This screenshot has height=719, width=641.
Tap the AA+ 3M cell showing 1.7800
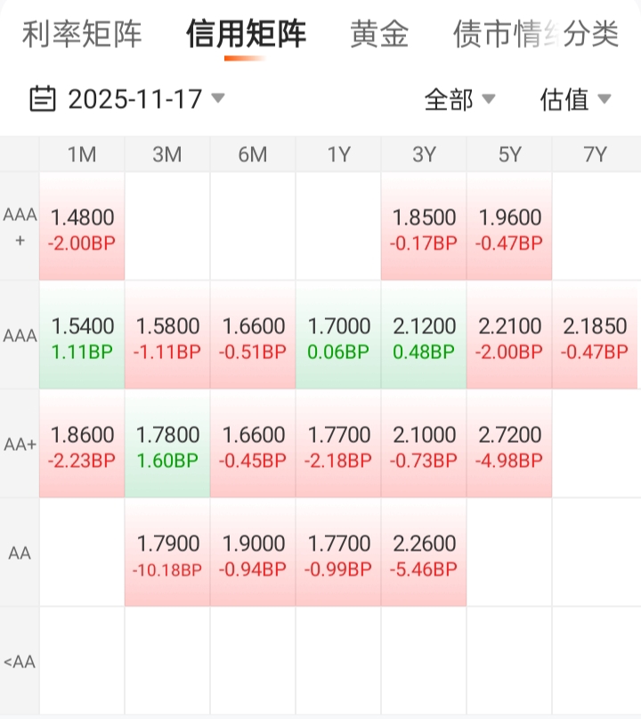click(167, 445)
